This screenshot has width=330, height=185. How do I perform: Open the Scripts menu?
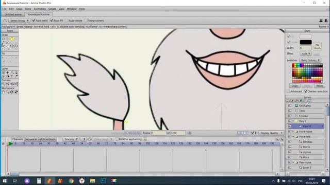click(52, 9)
